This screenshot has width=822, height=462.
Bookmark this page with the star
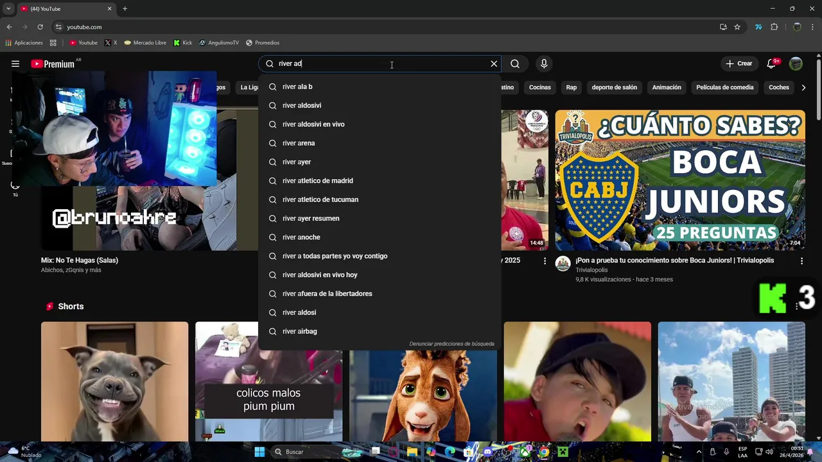pyautogui.click(x=737, y=27)
